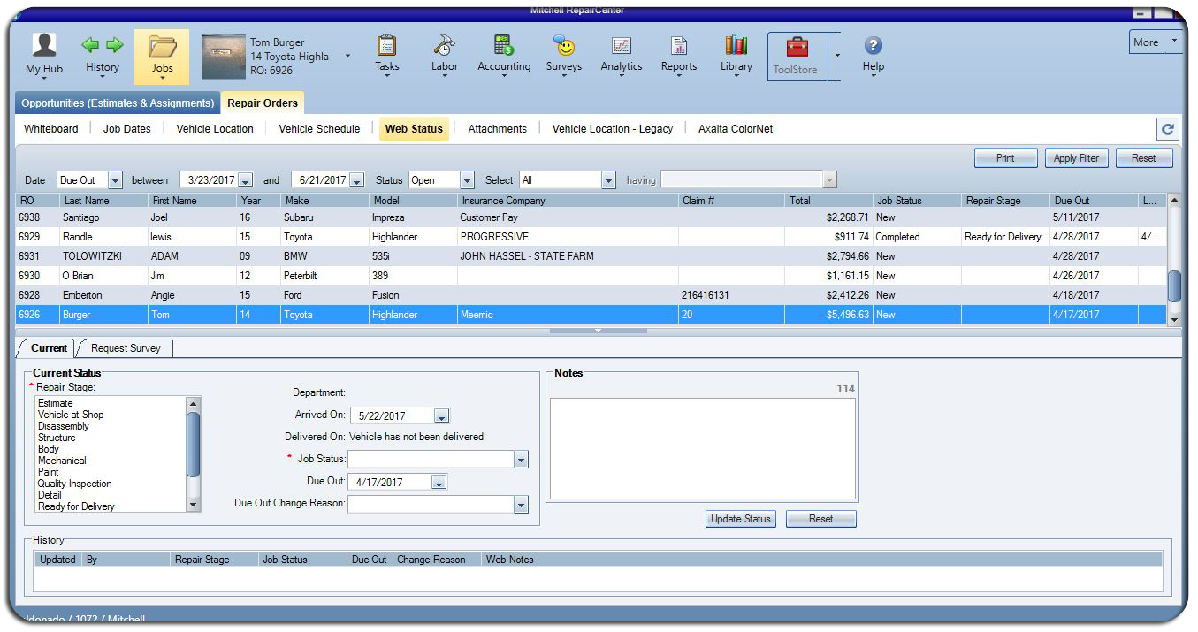
Task: Select Paint repair stage
Action: coord(49,472)
